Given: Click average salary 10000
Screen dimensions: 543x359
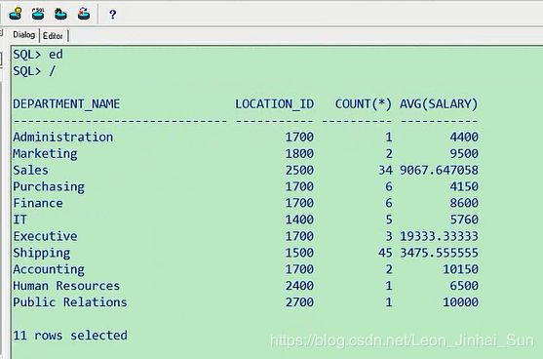Looking at the screenshot, I should coord(460,302).
